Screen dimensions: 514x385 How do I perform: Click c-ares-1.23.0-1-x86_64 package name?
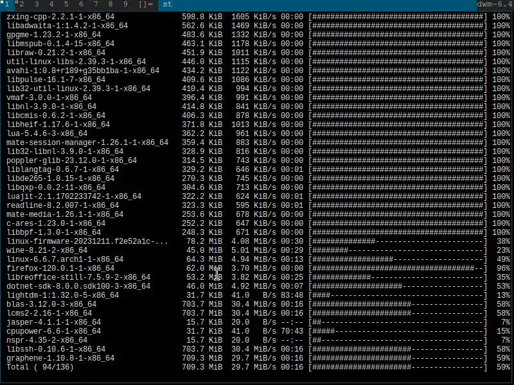click(56, 223)
